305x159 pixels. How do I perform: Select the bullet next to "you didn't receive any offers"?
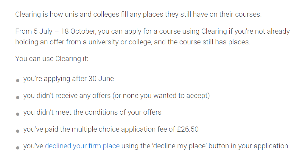coord(18,97)
